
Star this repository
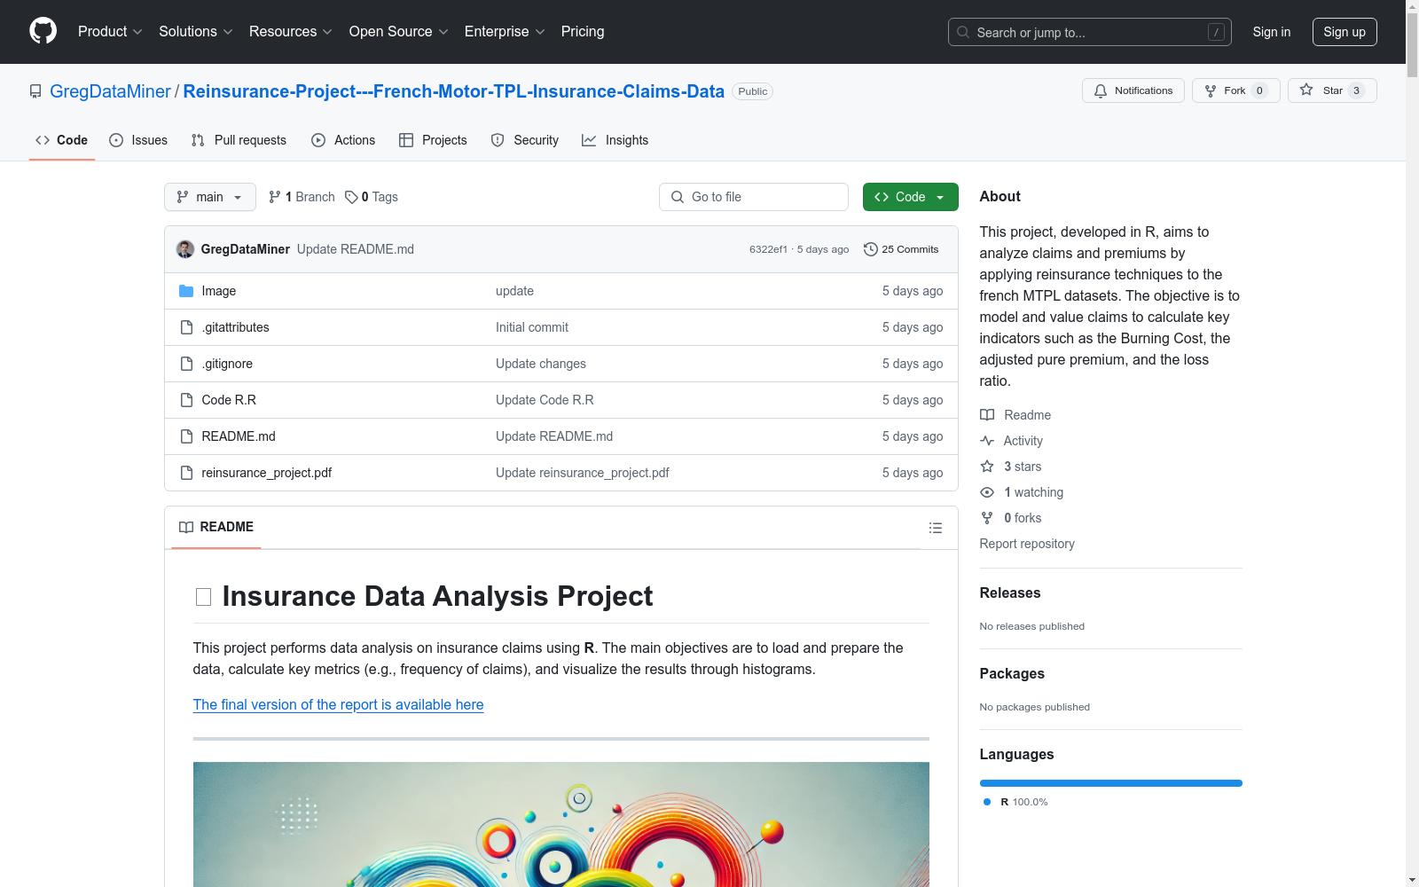pos(1332,90)
